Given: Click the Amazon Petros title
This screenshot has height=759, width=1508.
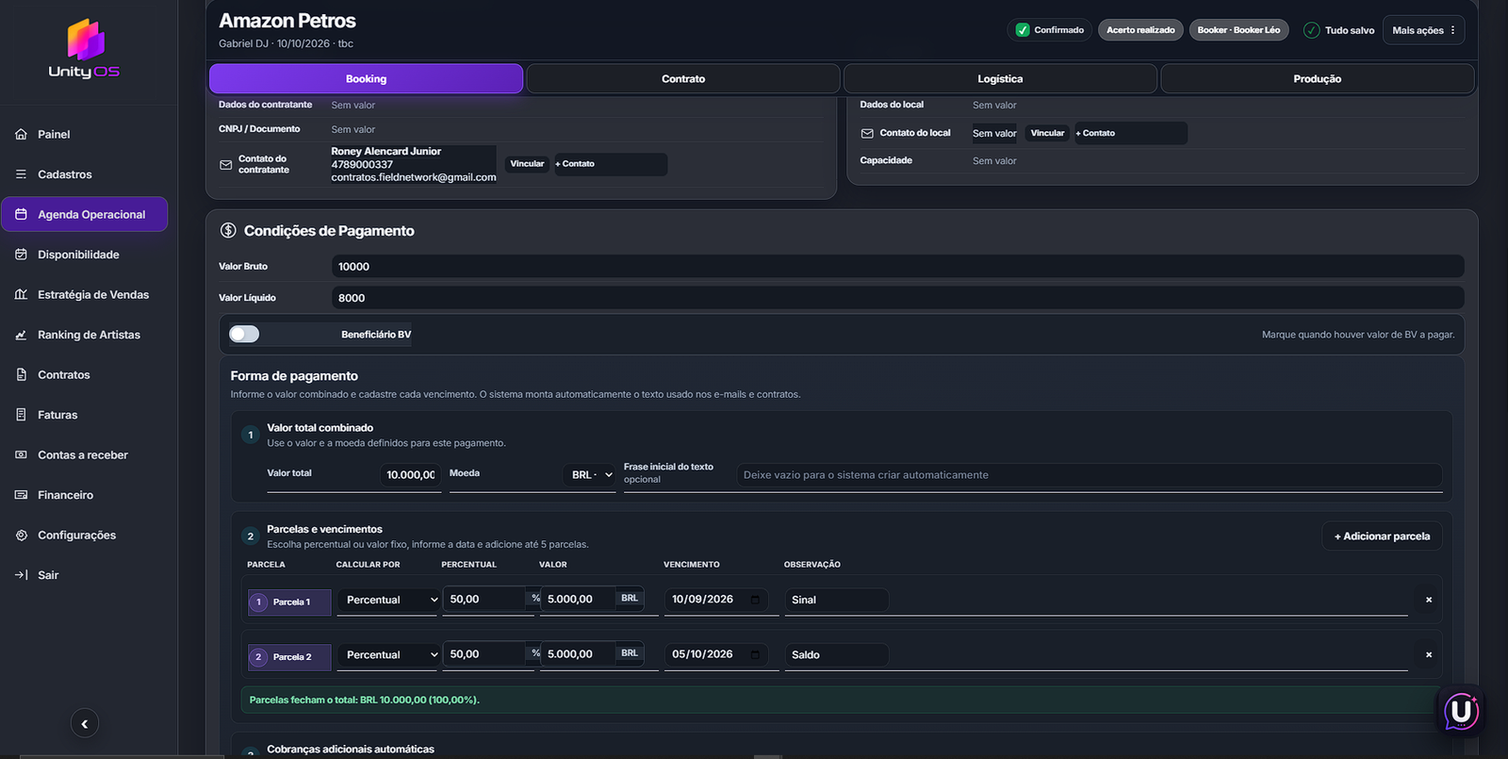Looking at the screenshot, I should click(287, 21).
